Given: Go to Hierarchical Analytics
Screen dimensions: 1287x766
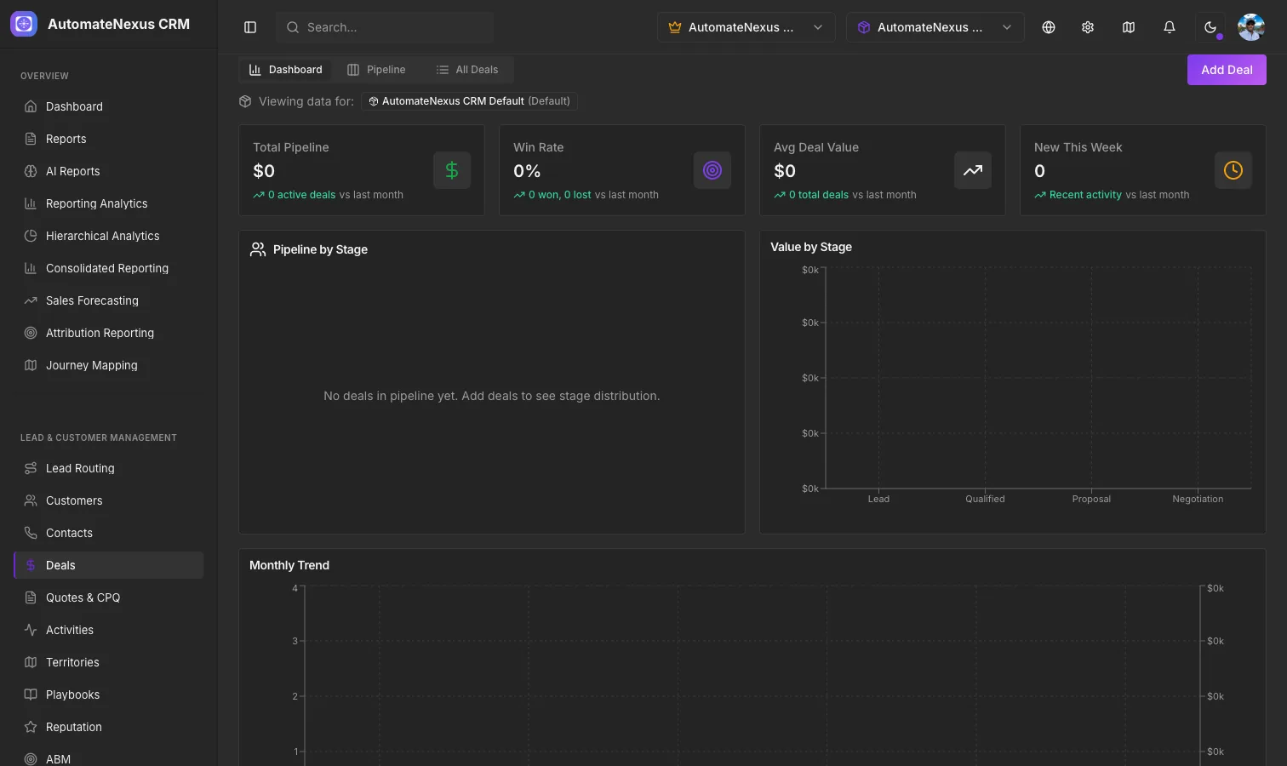Looking at the screenshot, I should point(109,236).
